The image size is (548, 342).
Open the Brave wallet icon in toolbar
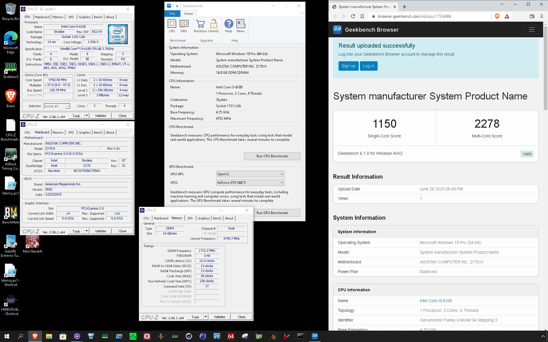[x=532, y=16]
